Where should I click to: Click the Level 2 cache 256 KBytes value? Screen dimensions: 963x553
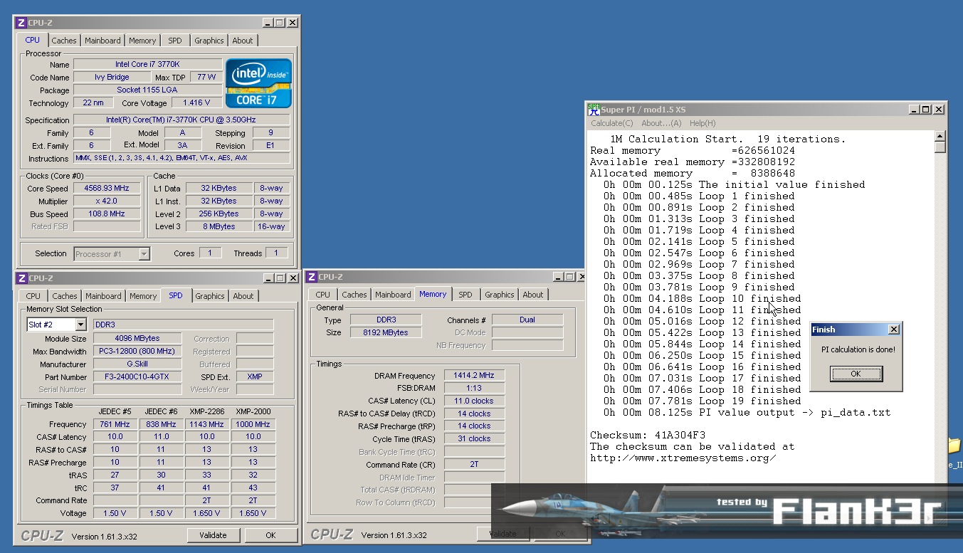click(219, 214)
